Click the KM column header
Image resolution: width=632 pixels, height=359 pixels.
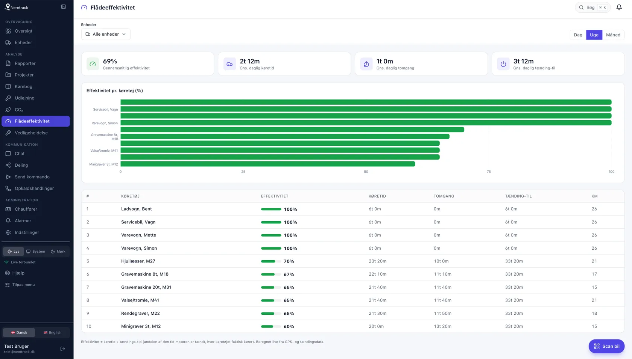pyautogui.click(x=594, y=196)
